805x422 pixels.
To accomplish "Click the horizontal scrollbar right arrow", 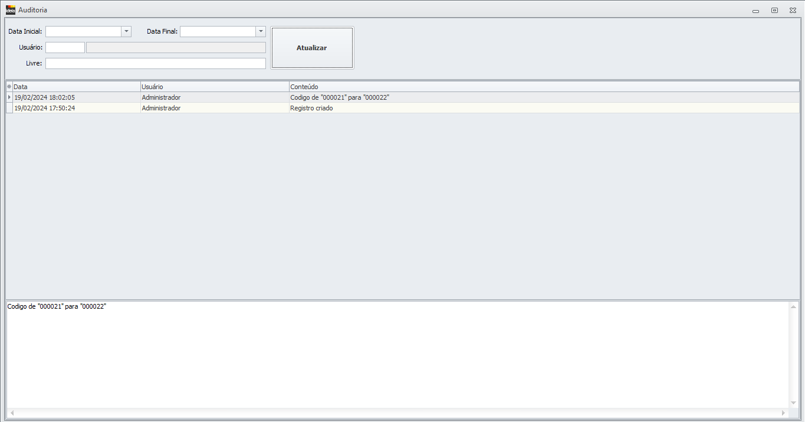I will pos(783,413).
